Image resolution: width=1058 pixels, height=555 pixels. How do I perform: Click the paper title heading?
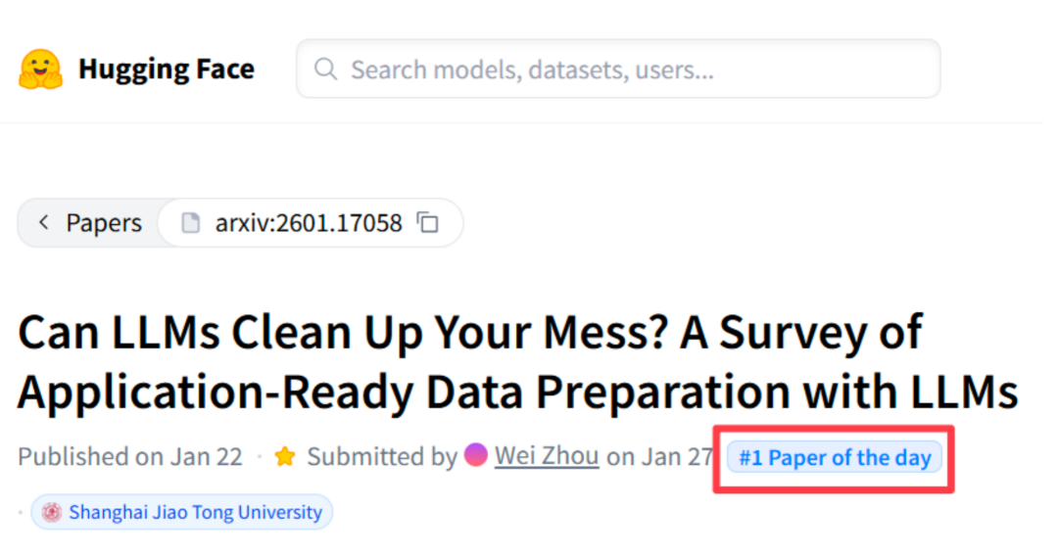tap(470, 334)
